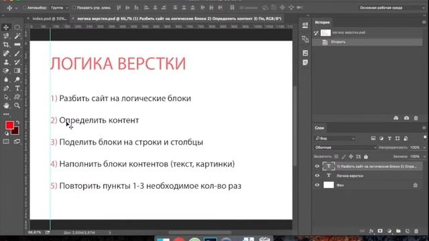Select the Eraser tool
Screen dimensions: 429x241
point(6,71)
